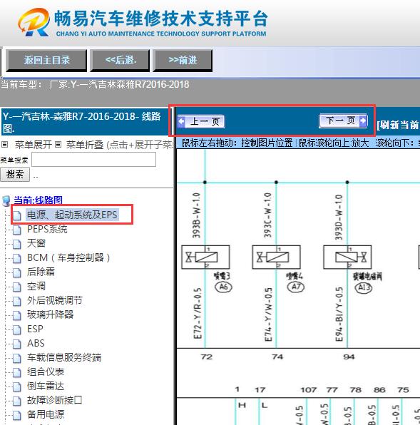Viewport: 420px width, 425px height.
Task: Click the page icon beside 备用电源
Action: (17, 415)
